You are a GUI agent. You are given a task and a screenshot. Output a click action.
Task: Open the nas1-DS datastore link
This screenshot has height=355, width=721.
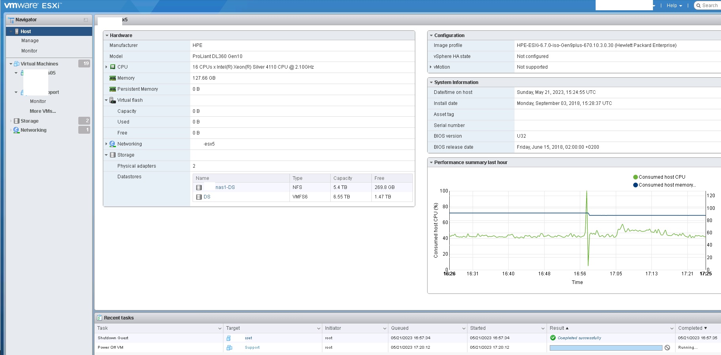point(225,187)
